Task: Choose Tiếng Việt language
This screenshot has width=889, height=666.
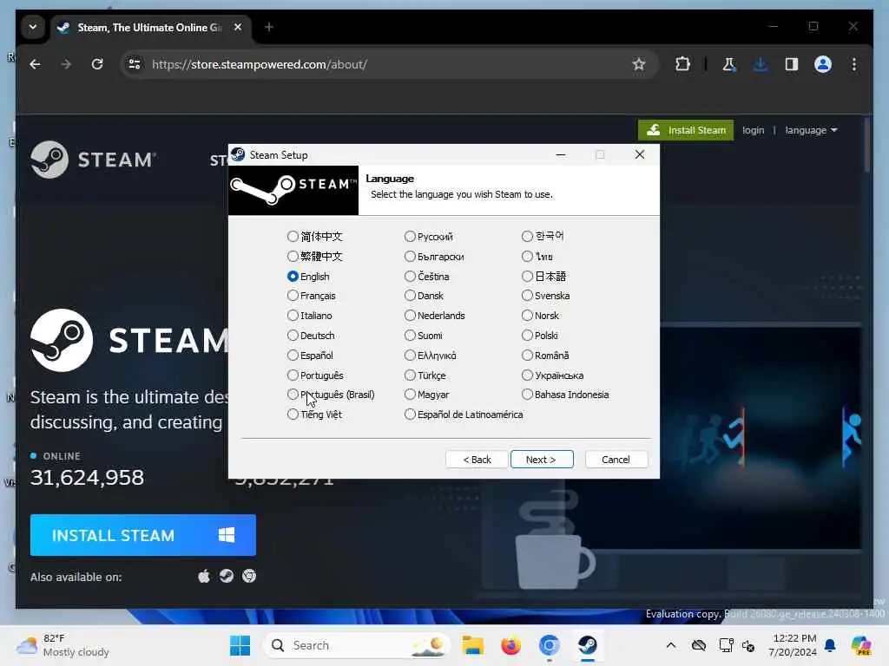Action: click(293, 414)
